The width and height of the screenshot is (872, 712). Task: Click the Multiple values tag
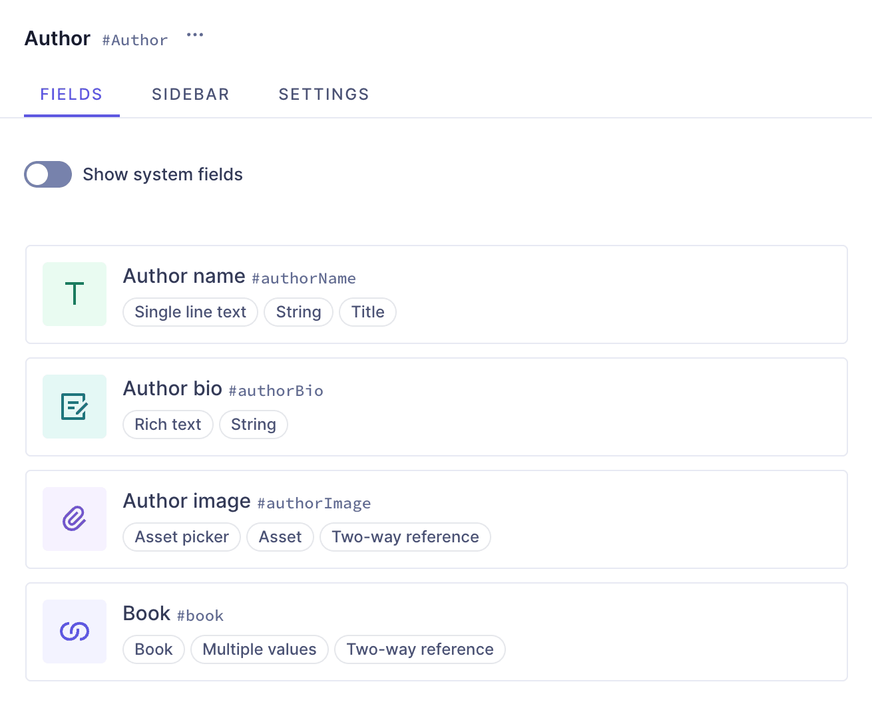(259, 649)
